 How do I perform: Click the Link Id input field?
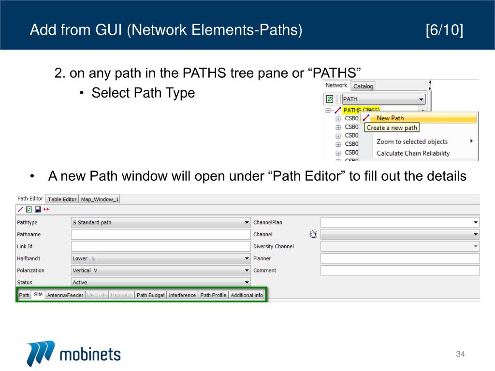[160, 246]
